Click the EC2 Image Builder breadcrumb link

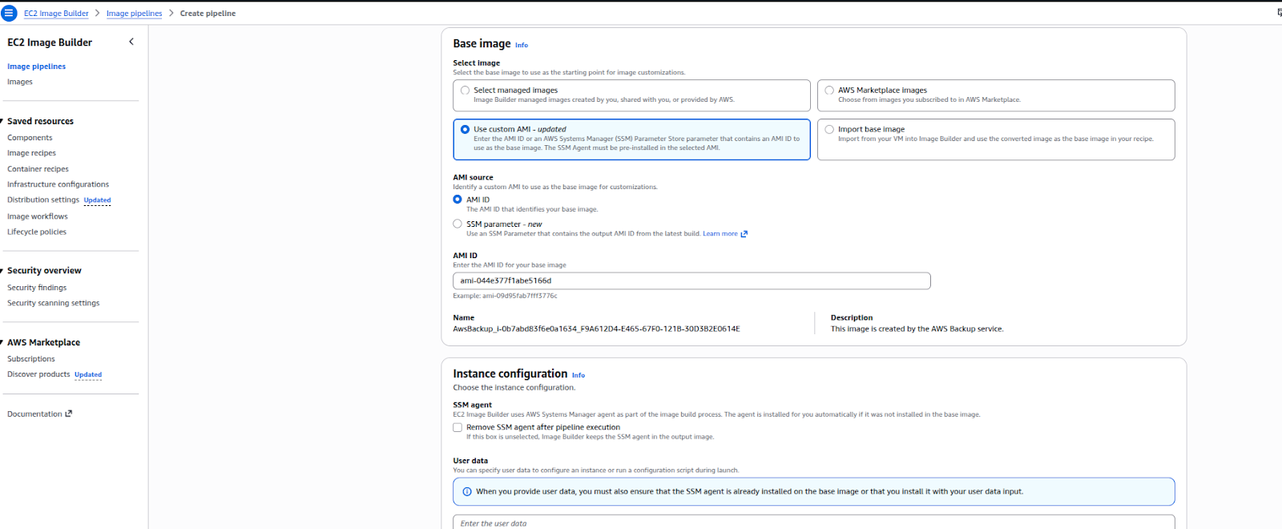pos(56,14)
